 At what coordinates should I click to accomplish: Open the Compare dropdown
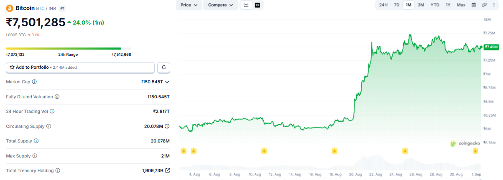pos(220,5)
